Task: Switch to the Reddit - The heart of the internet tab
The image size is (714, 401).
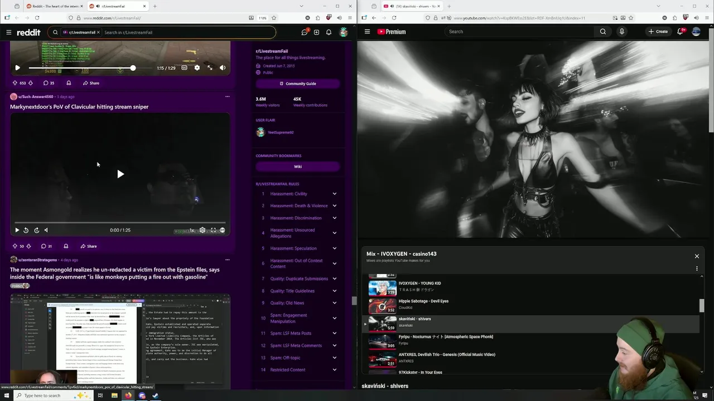Action: [54, 6]
